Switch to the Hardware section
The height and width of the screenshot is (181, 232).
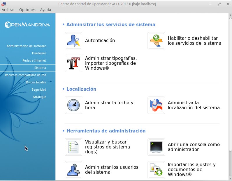pyautogui.click(x=39, y=53)
